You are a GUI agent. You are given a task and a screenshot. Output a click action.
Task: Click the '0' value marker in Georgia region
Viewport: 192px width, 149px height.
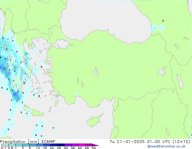pyautogui.click(x=163, y=21)
